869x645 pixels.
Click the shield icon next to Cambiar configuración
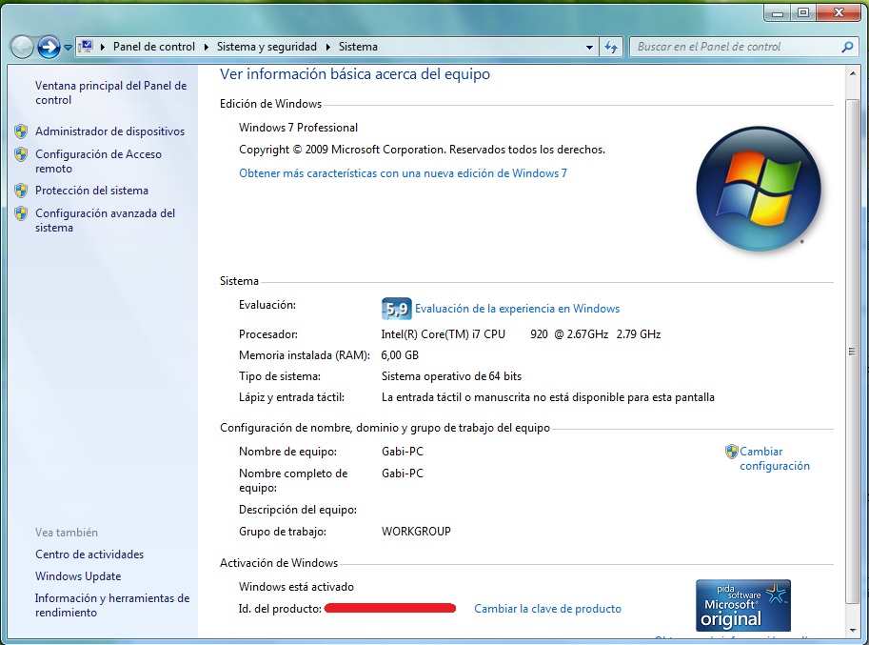(x=732, y=452)
